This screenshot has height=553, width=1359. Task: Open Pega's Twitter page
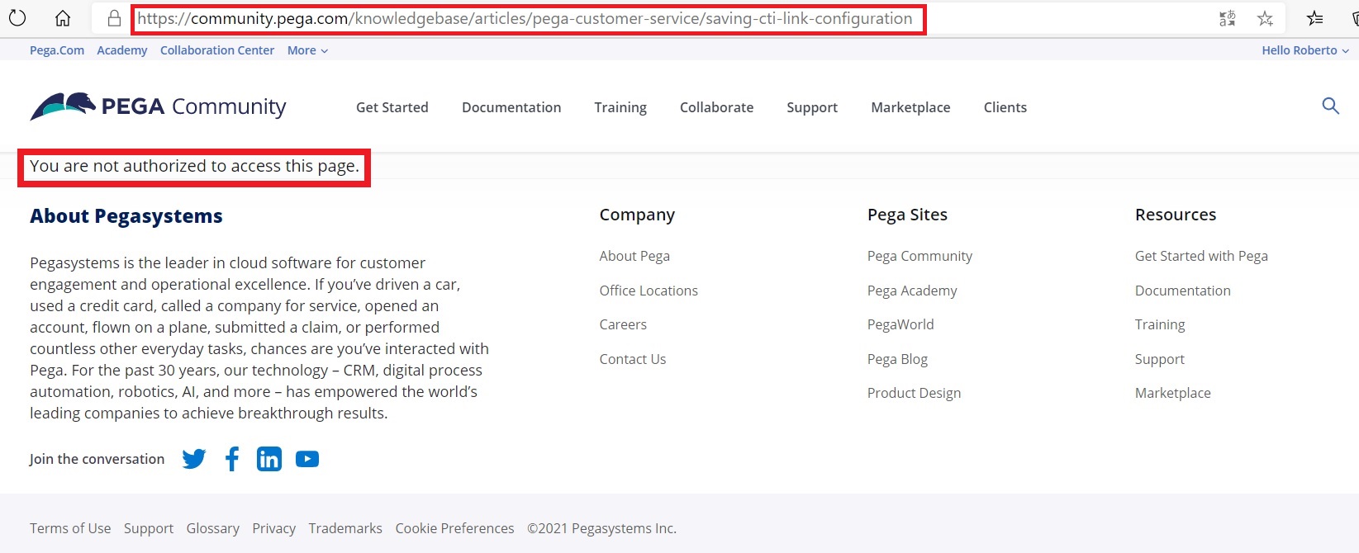click(194, 459)
